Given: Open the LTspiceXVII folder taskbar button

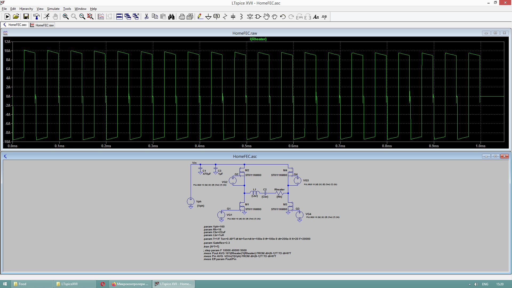Looking at the screenshot, I should pyautogui.click(x=75, y=284).
